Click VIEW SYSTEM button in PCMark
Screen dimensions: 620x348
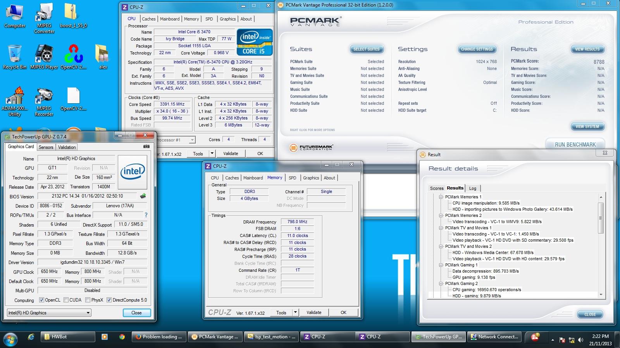pyautogui.click(x=587, y=126)
